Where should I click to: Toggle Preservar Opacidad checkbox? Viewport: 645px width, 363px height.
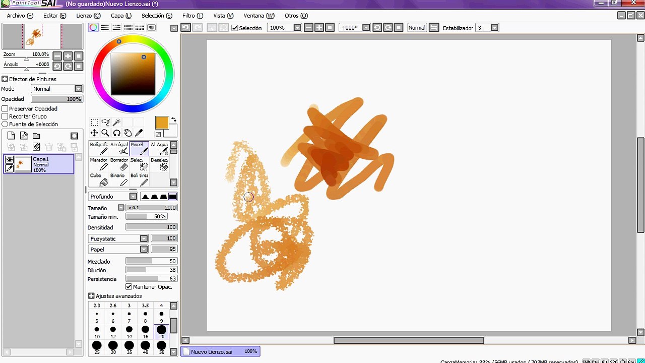pyautogui.click(x=5, y=109)
